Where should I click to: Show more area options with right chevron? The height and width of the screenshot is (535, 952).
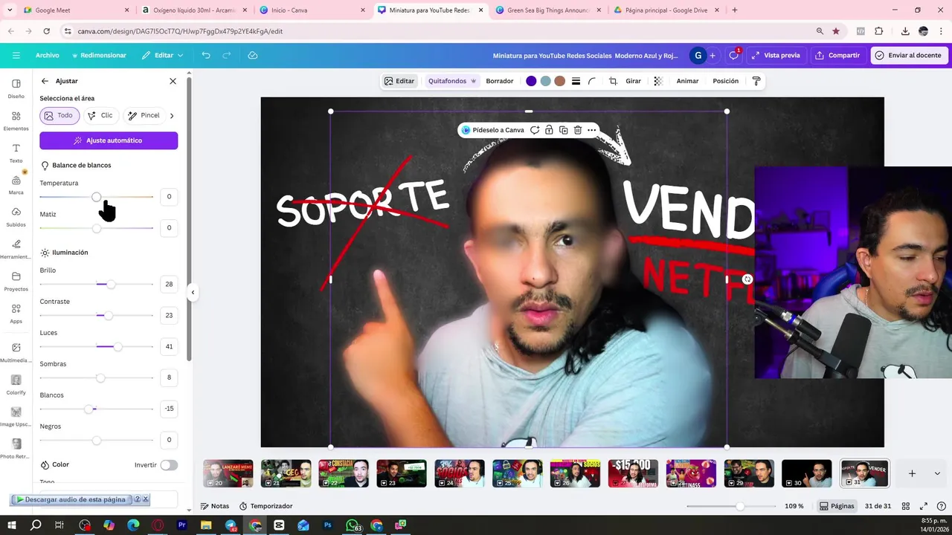[x=172, y=115]
